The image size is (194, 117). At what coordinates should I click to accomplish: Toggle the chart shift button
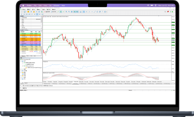pos(77,12)
